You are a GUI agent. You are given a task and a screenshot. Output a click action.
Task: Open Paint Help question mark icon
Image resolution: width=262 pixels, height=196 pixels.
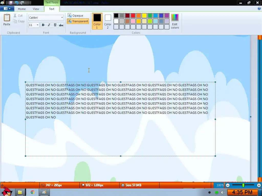[259, 9]
